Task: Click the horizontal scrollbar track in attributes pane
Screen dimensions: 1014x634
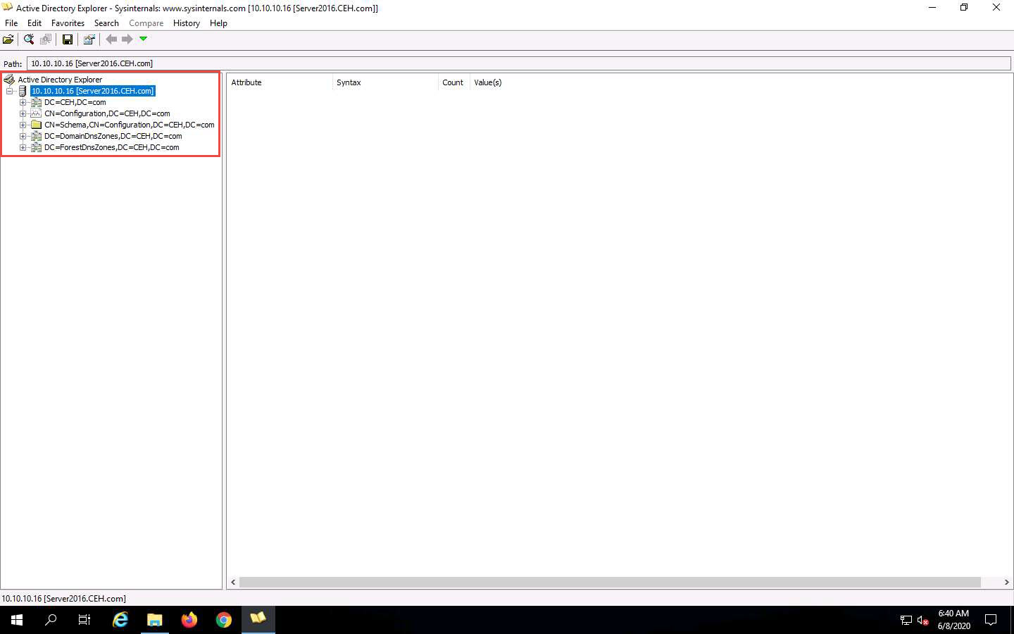Action: point(610,583)
